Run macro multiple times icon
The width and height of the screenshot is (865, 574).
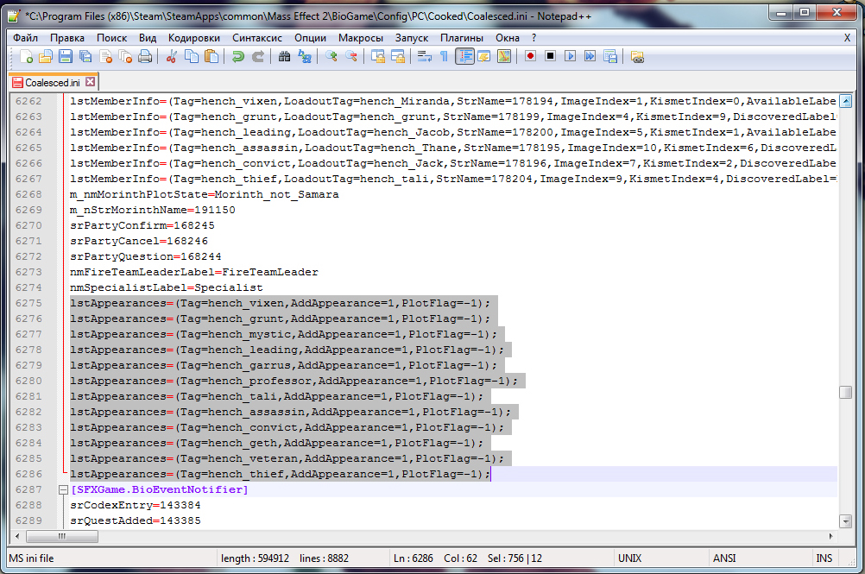click(590, 56)
